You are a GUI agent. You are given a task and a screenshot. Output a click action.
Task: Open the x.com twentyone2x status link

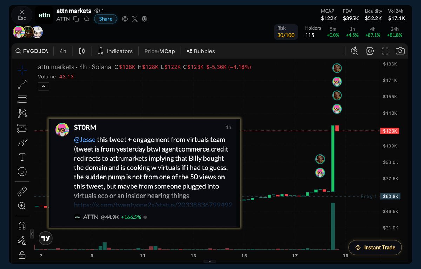coord(153,205)
